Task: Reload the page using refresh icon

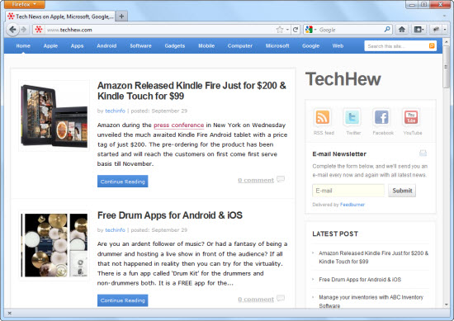Action: (296, 30)
